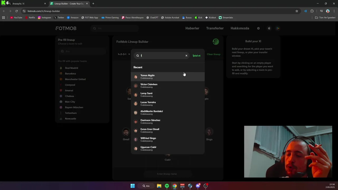Select Abdülkerim Bardakci from recent list
The height and width of the screenshot is (190, 338).
point(168,112)
